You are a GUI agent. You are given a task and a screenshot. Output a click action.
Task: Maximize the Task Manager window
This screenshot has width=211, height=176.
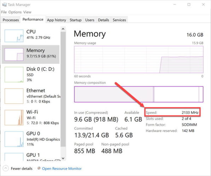coord(189,5)
